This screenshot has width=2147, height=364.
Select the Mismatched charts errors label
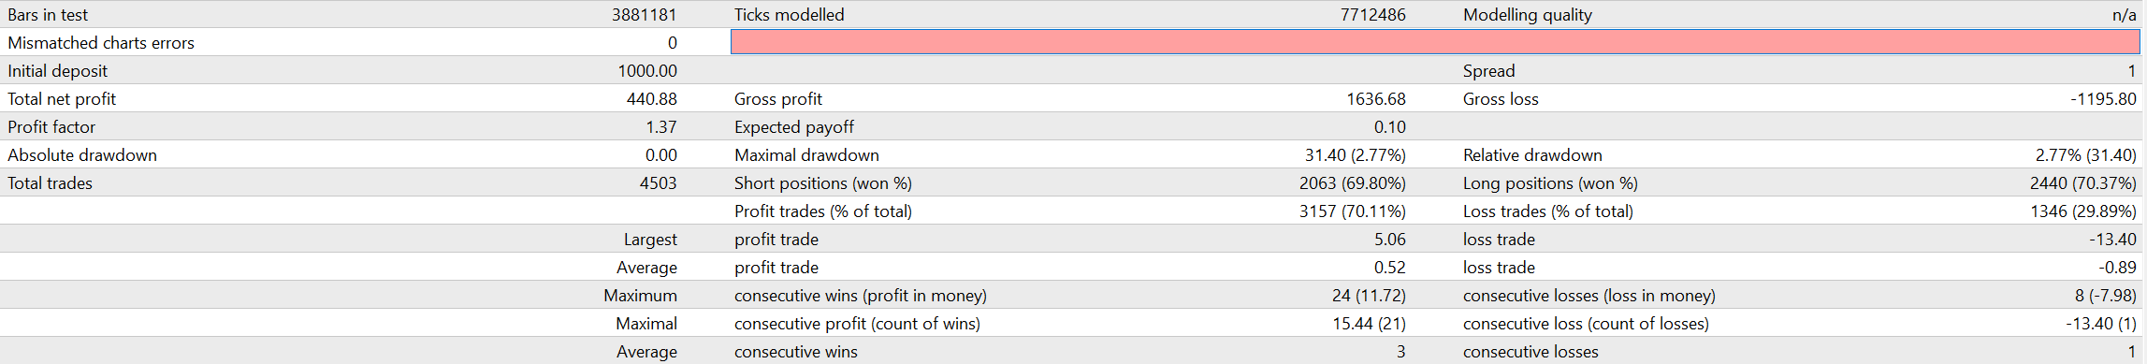tap(101, 43)
